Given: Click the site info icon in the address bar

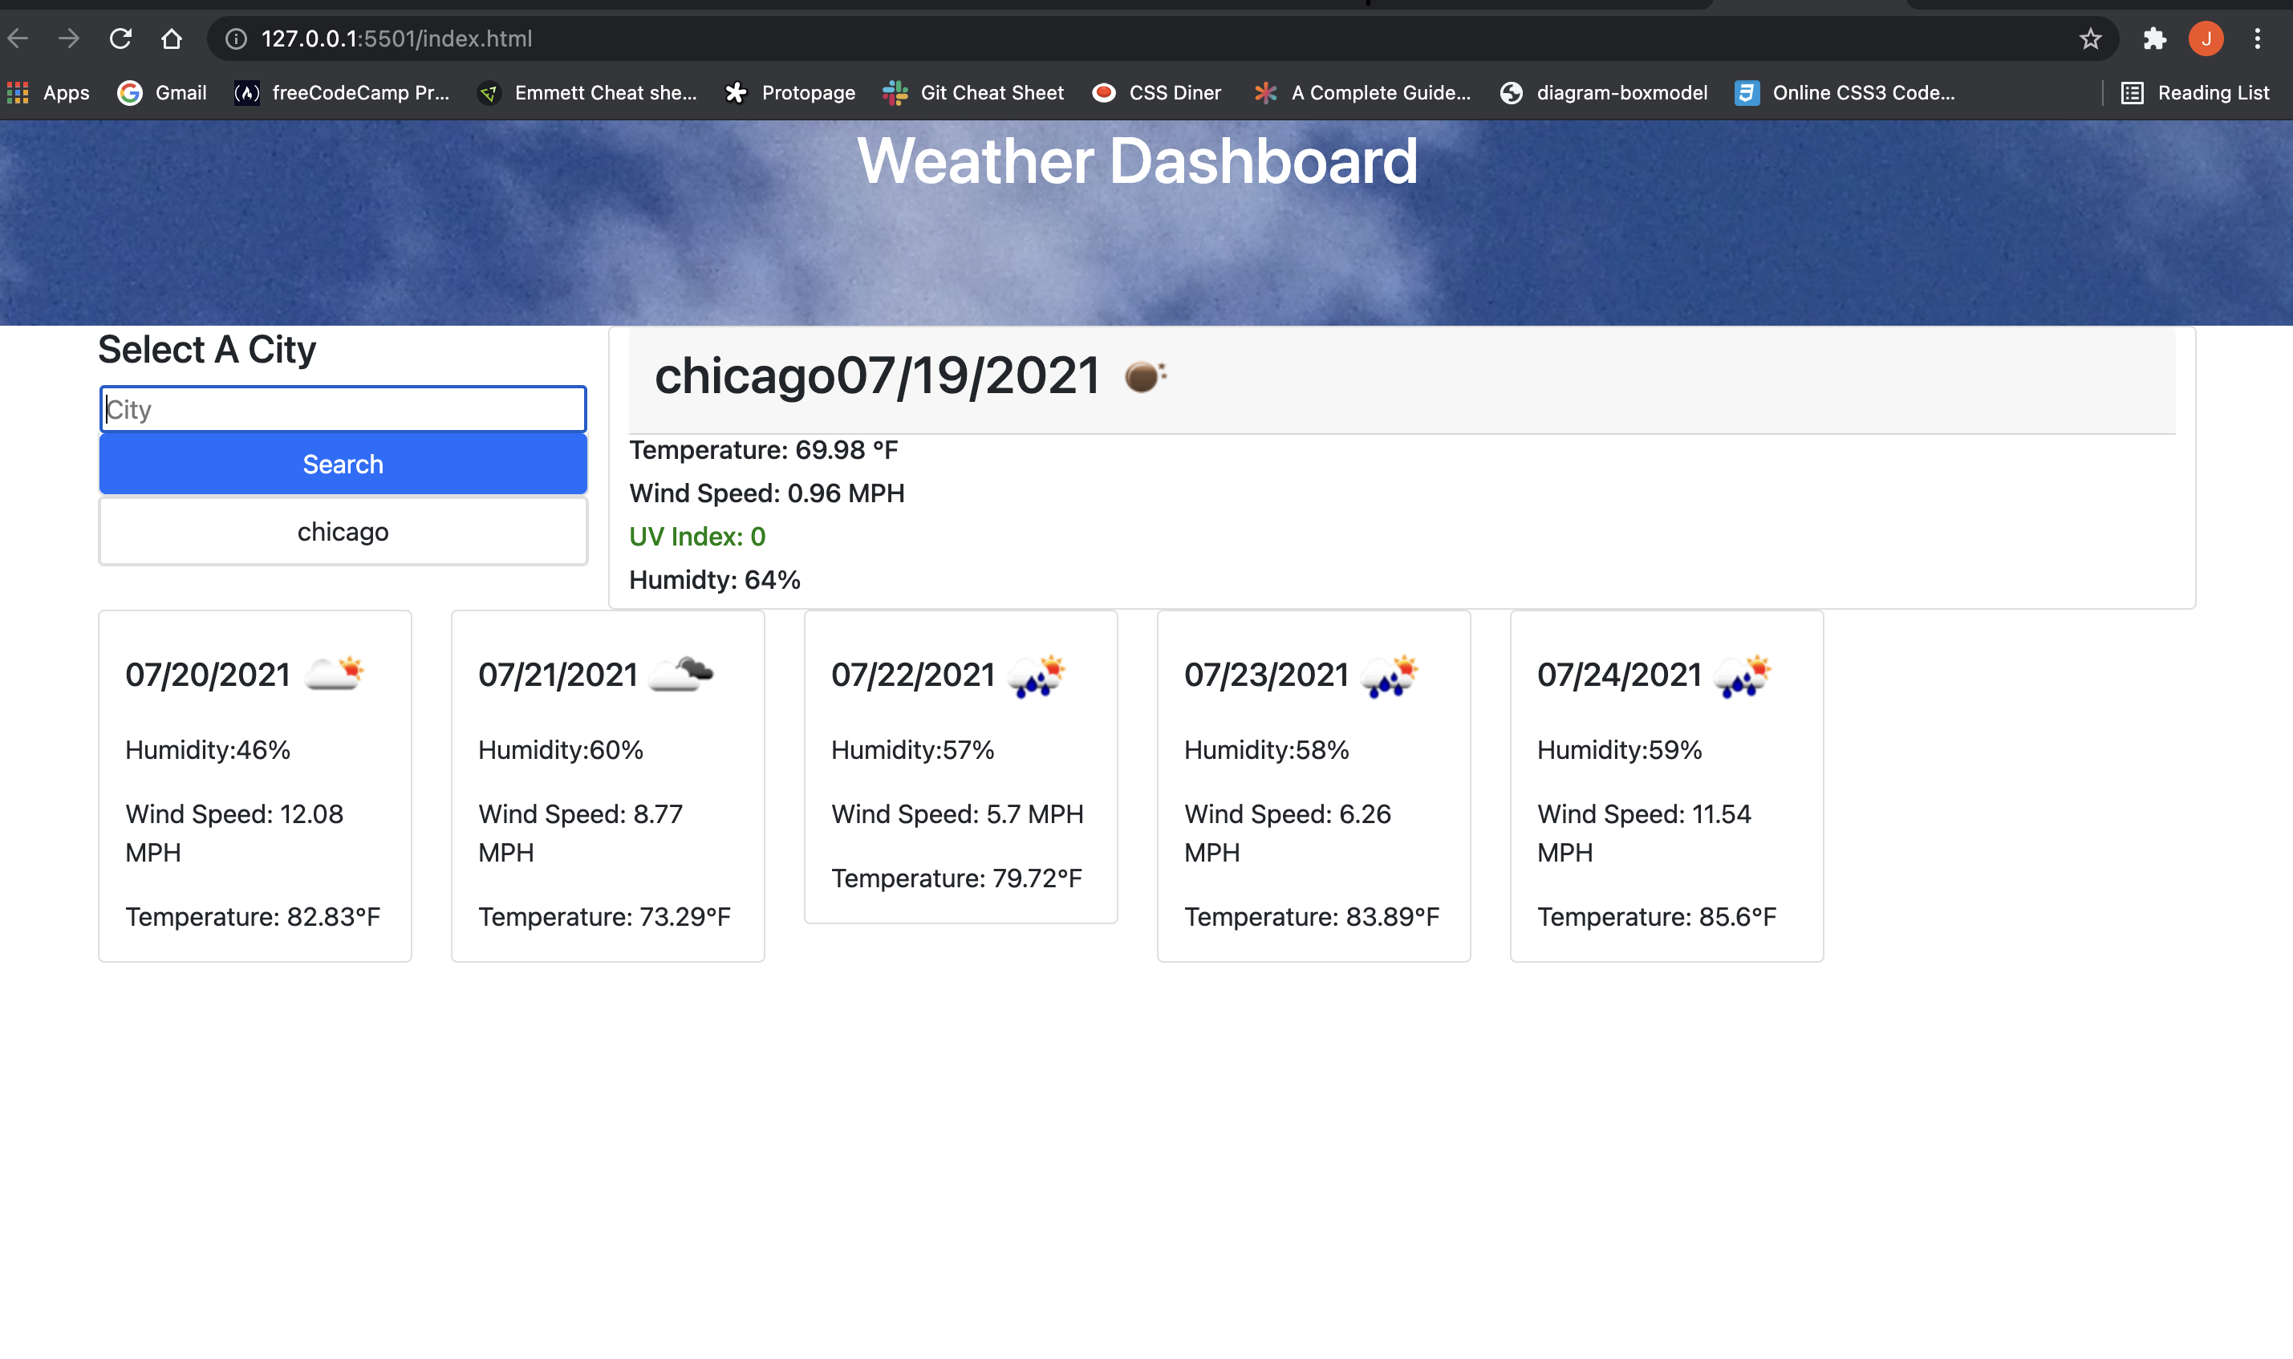Looking at the screenshot, I should point(236,39).
